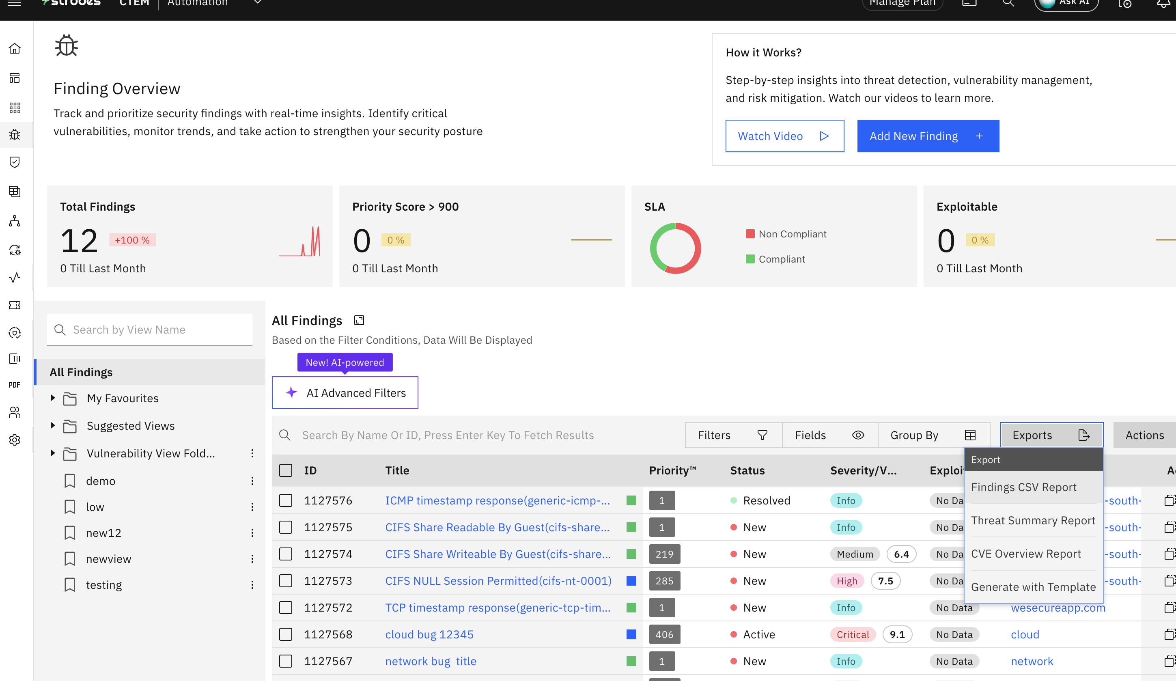The width and height of the screenshot is (1176, 681).
Task: Open the bug findings sidebar icon
Action: point(15,134)
